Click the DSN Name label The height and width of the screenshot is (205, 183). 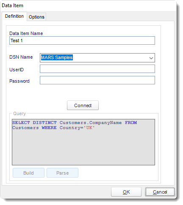tap(21, 57)
